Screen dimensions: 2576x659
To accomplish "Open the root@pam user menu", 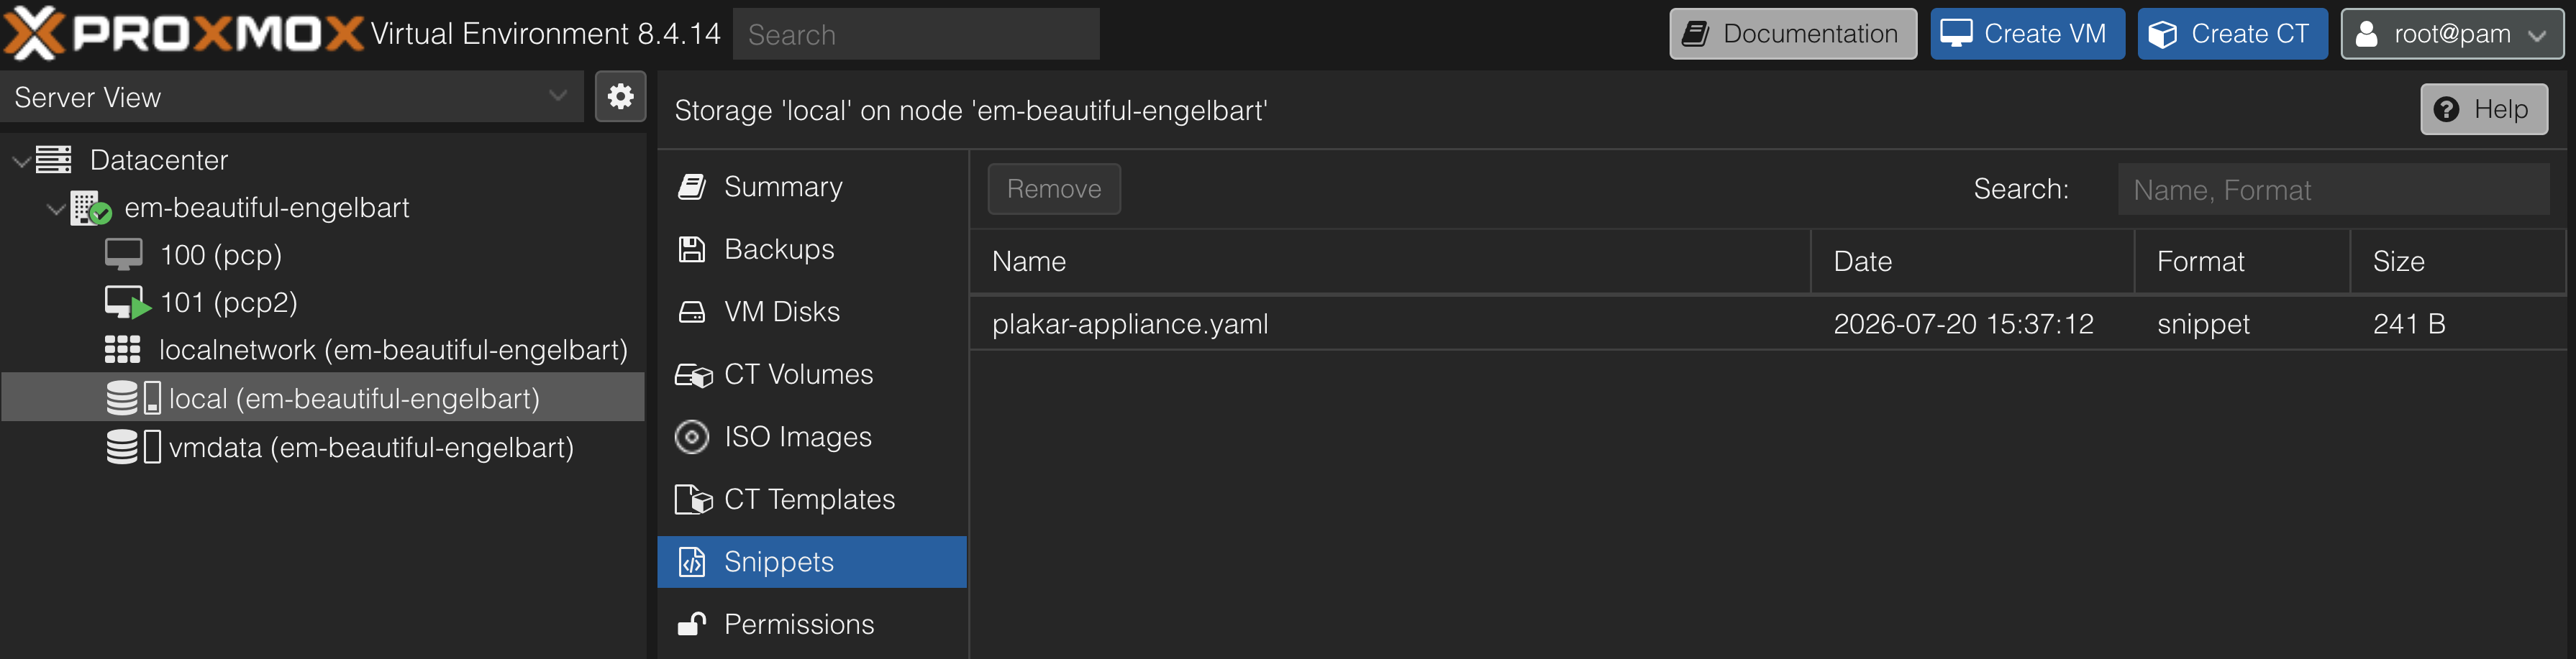I will [2452, 34].
